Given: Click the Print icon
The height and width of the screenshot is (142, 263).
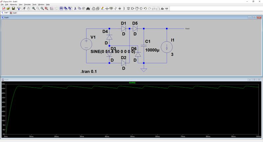Looking at the screenshot, I should pos(97,9).
